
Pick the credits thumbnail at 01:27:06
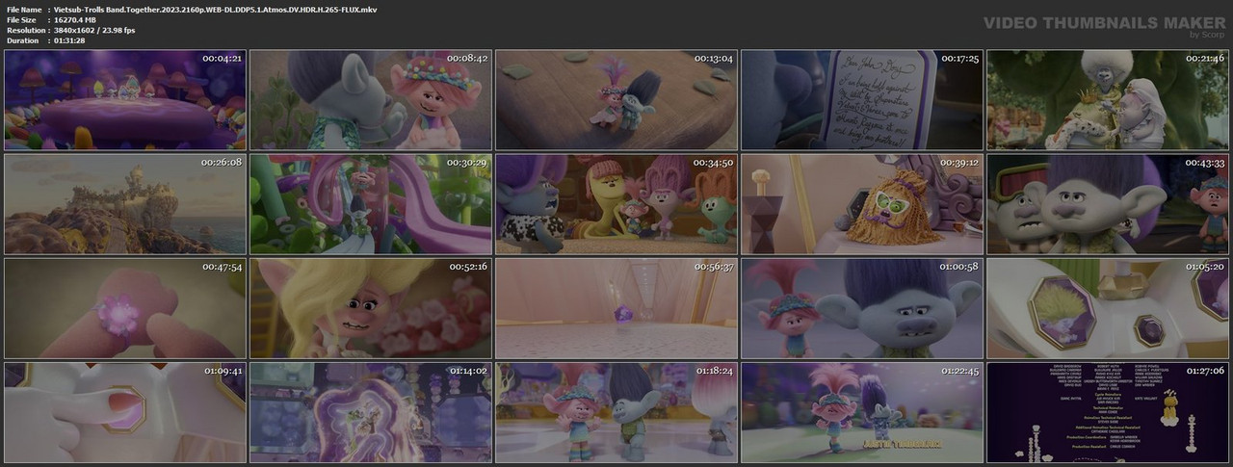[1108, 412]
